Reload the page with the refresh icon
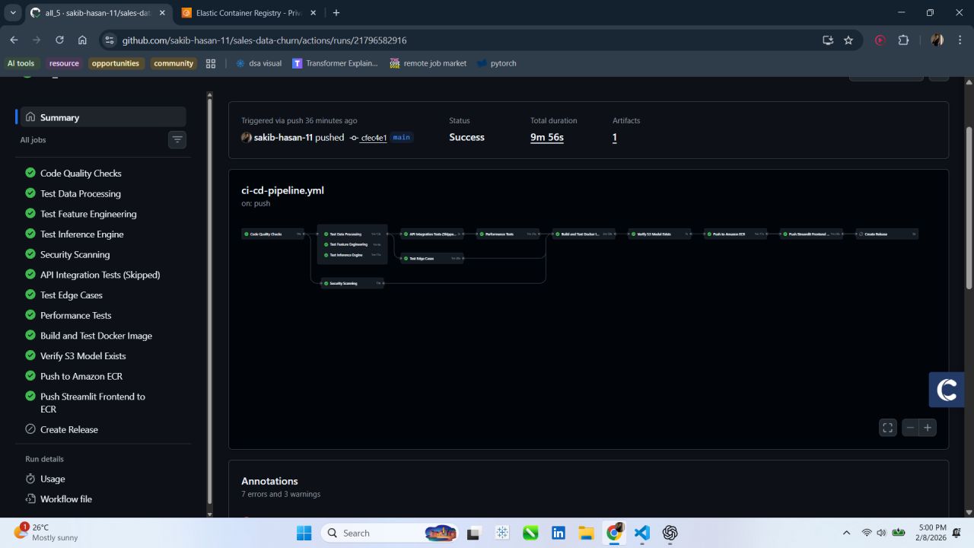Screen dimensions: 974x548 59,40
